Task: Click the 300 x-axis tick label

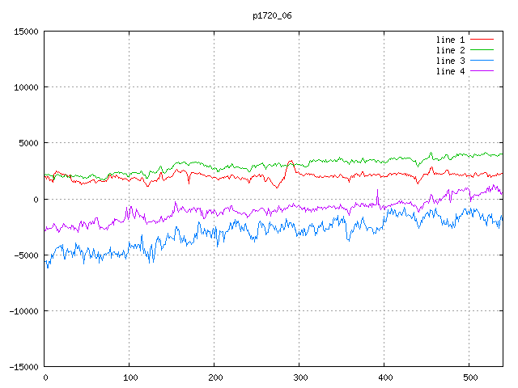Action: coord(299,377)
